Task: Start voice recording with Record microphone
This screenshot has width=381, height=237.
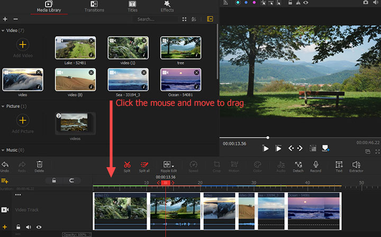Action: pos(315,165)
